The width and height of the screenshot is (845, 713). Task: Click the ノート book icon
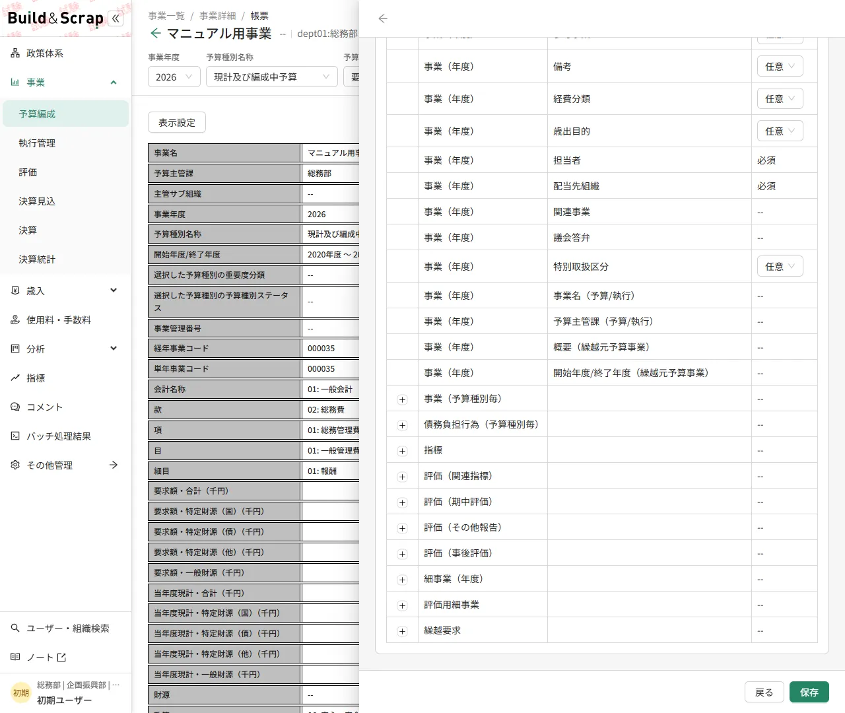15,658
